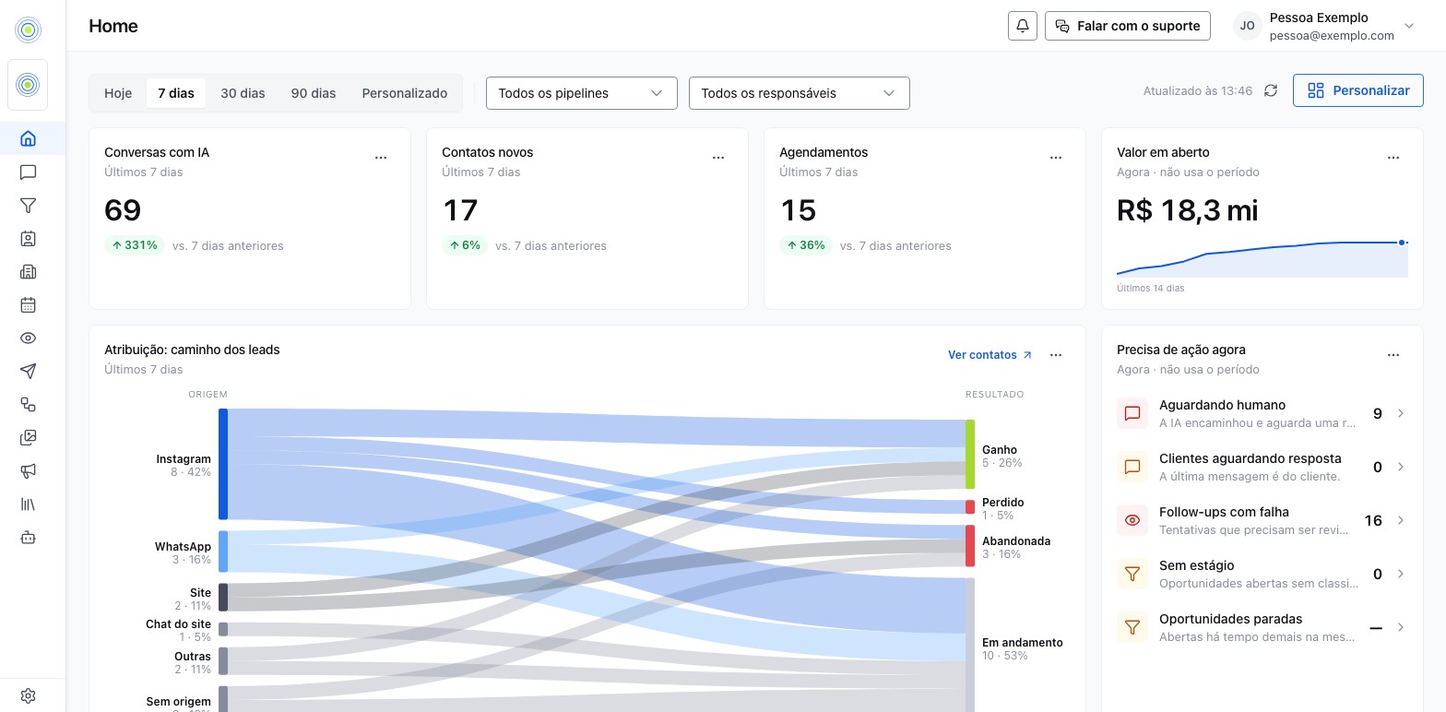
Task: Open Atribuição card three-dot menu
Action: 1056,355
